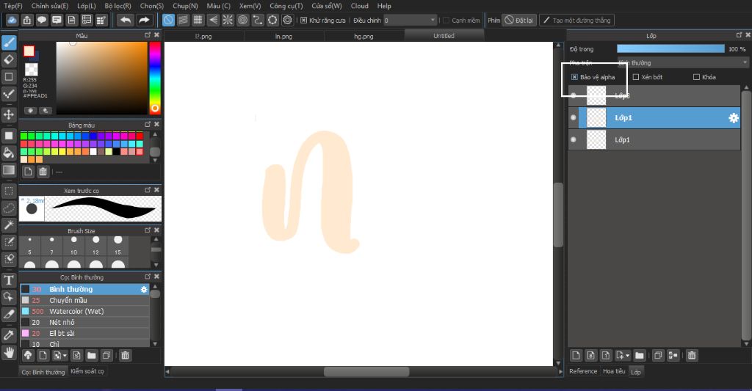752x391 pixels.
Task: Select the Nét nhỏ brush
Action: pyautogui.click(x=84, y=323)
